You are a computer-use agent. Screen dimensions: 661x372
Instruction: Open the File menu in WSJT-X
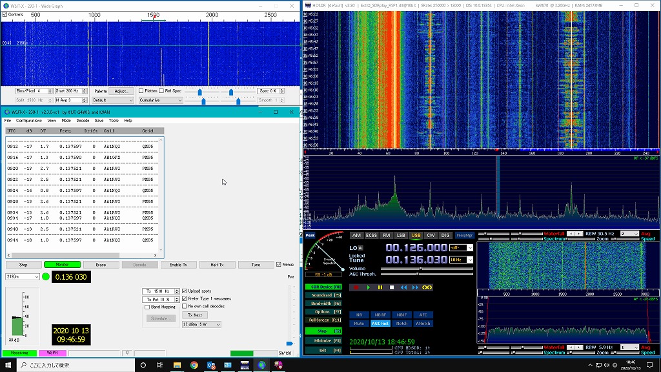8,121
